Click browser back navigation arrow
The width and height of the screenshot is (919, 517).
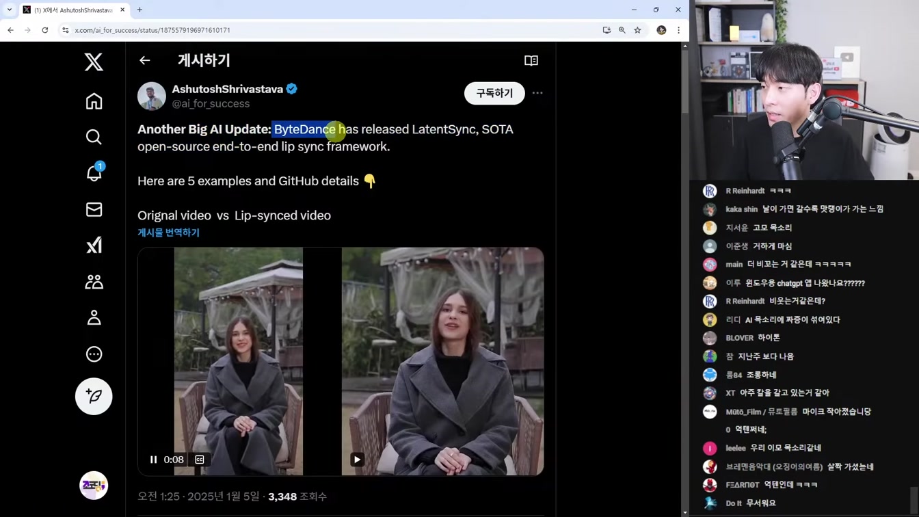pos(10,30)
